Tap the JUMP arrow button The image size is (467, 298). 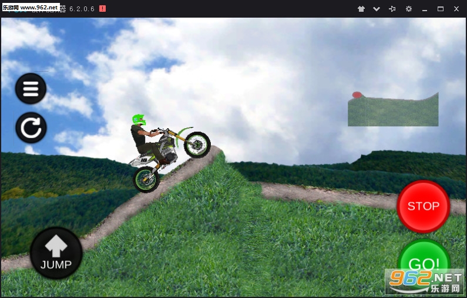coord(56,253)
